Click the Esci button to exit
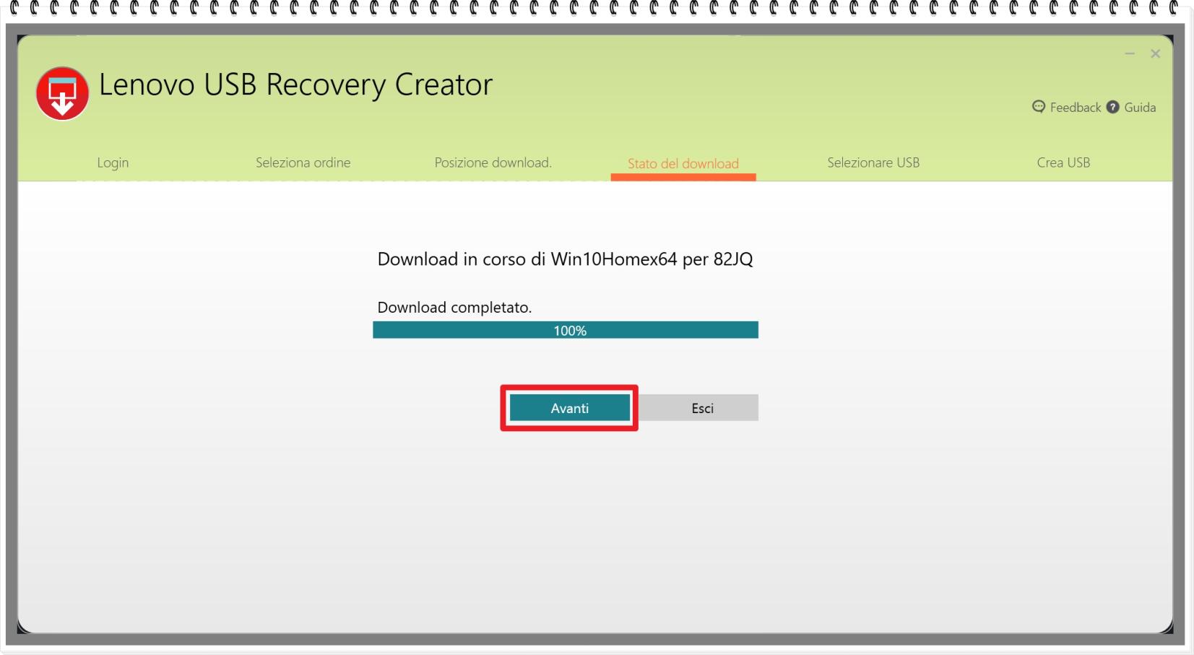Image resolution: width=1194 pixels, height=655 pixels. [x=701, y=408]
